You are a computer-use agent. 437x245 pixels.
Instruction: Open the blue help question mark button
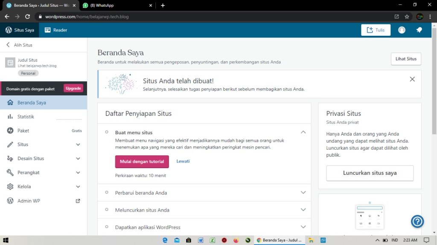[417, 221]
